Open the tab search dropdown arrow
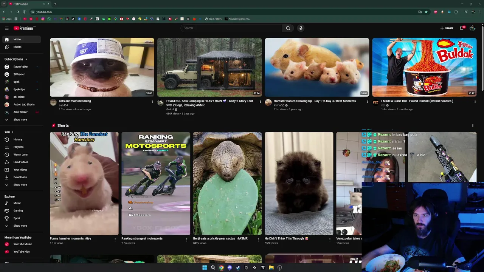 click(3, 4)
